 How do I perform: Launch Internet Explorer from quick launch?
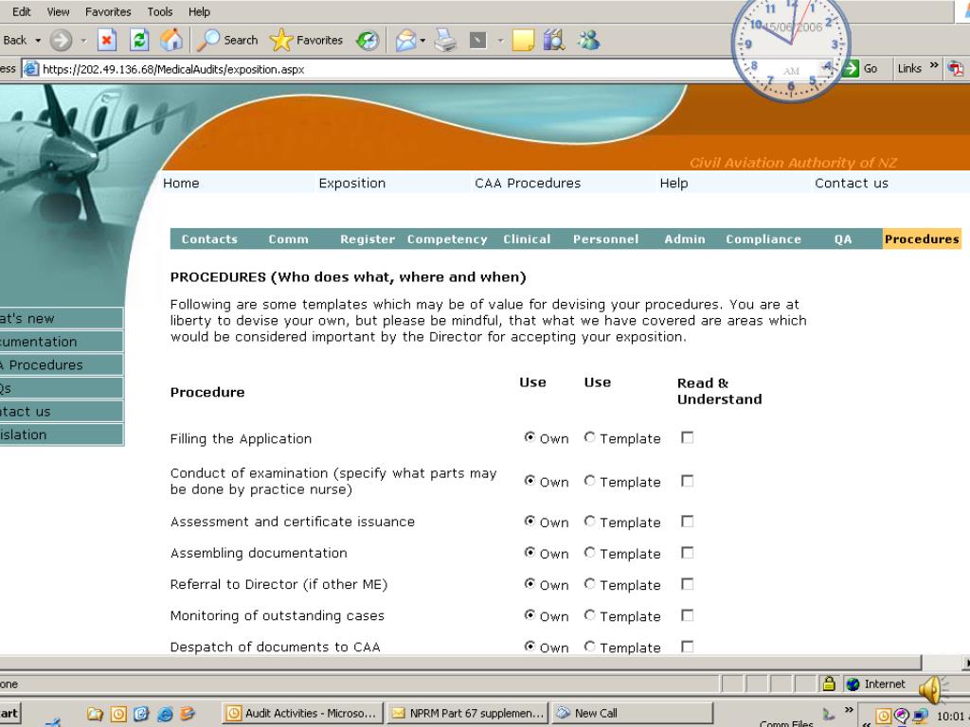pos(165,714)
